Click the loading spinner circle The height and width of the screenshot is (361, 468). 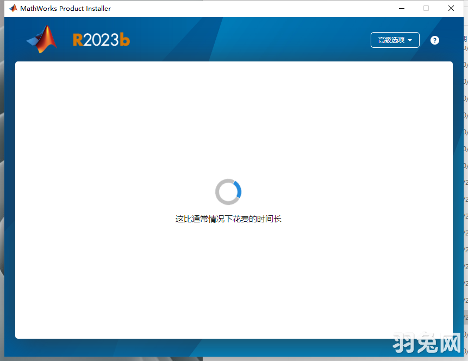pyautogui.click(x=228, y=192)
